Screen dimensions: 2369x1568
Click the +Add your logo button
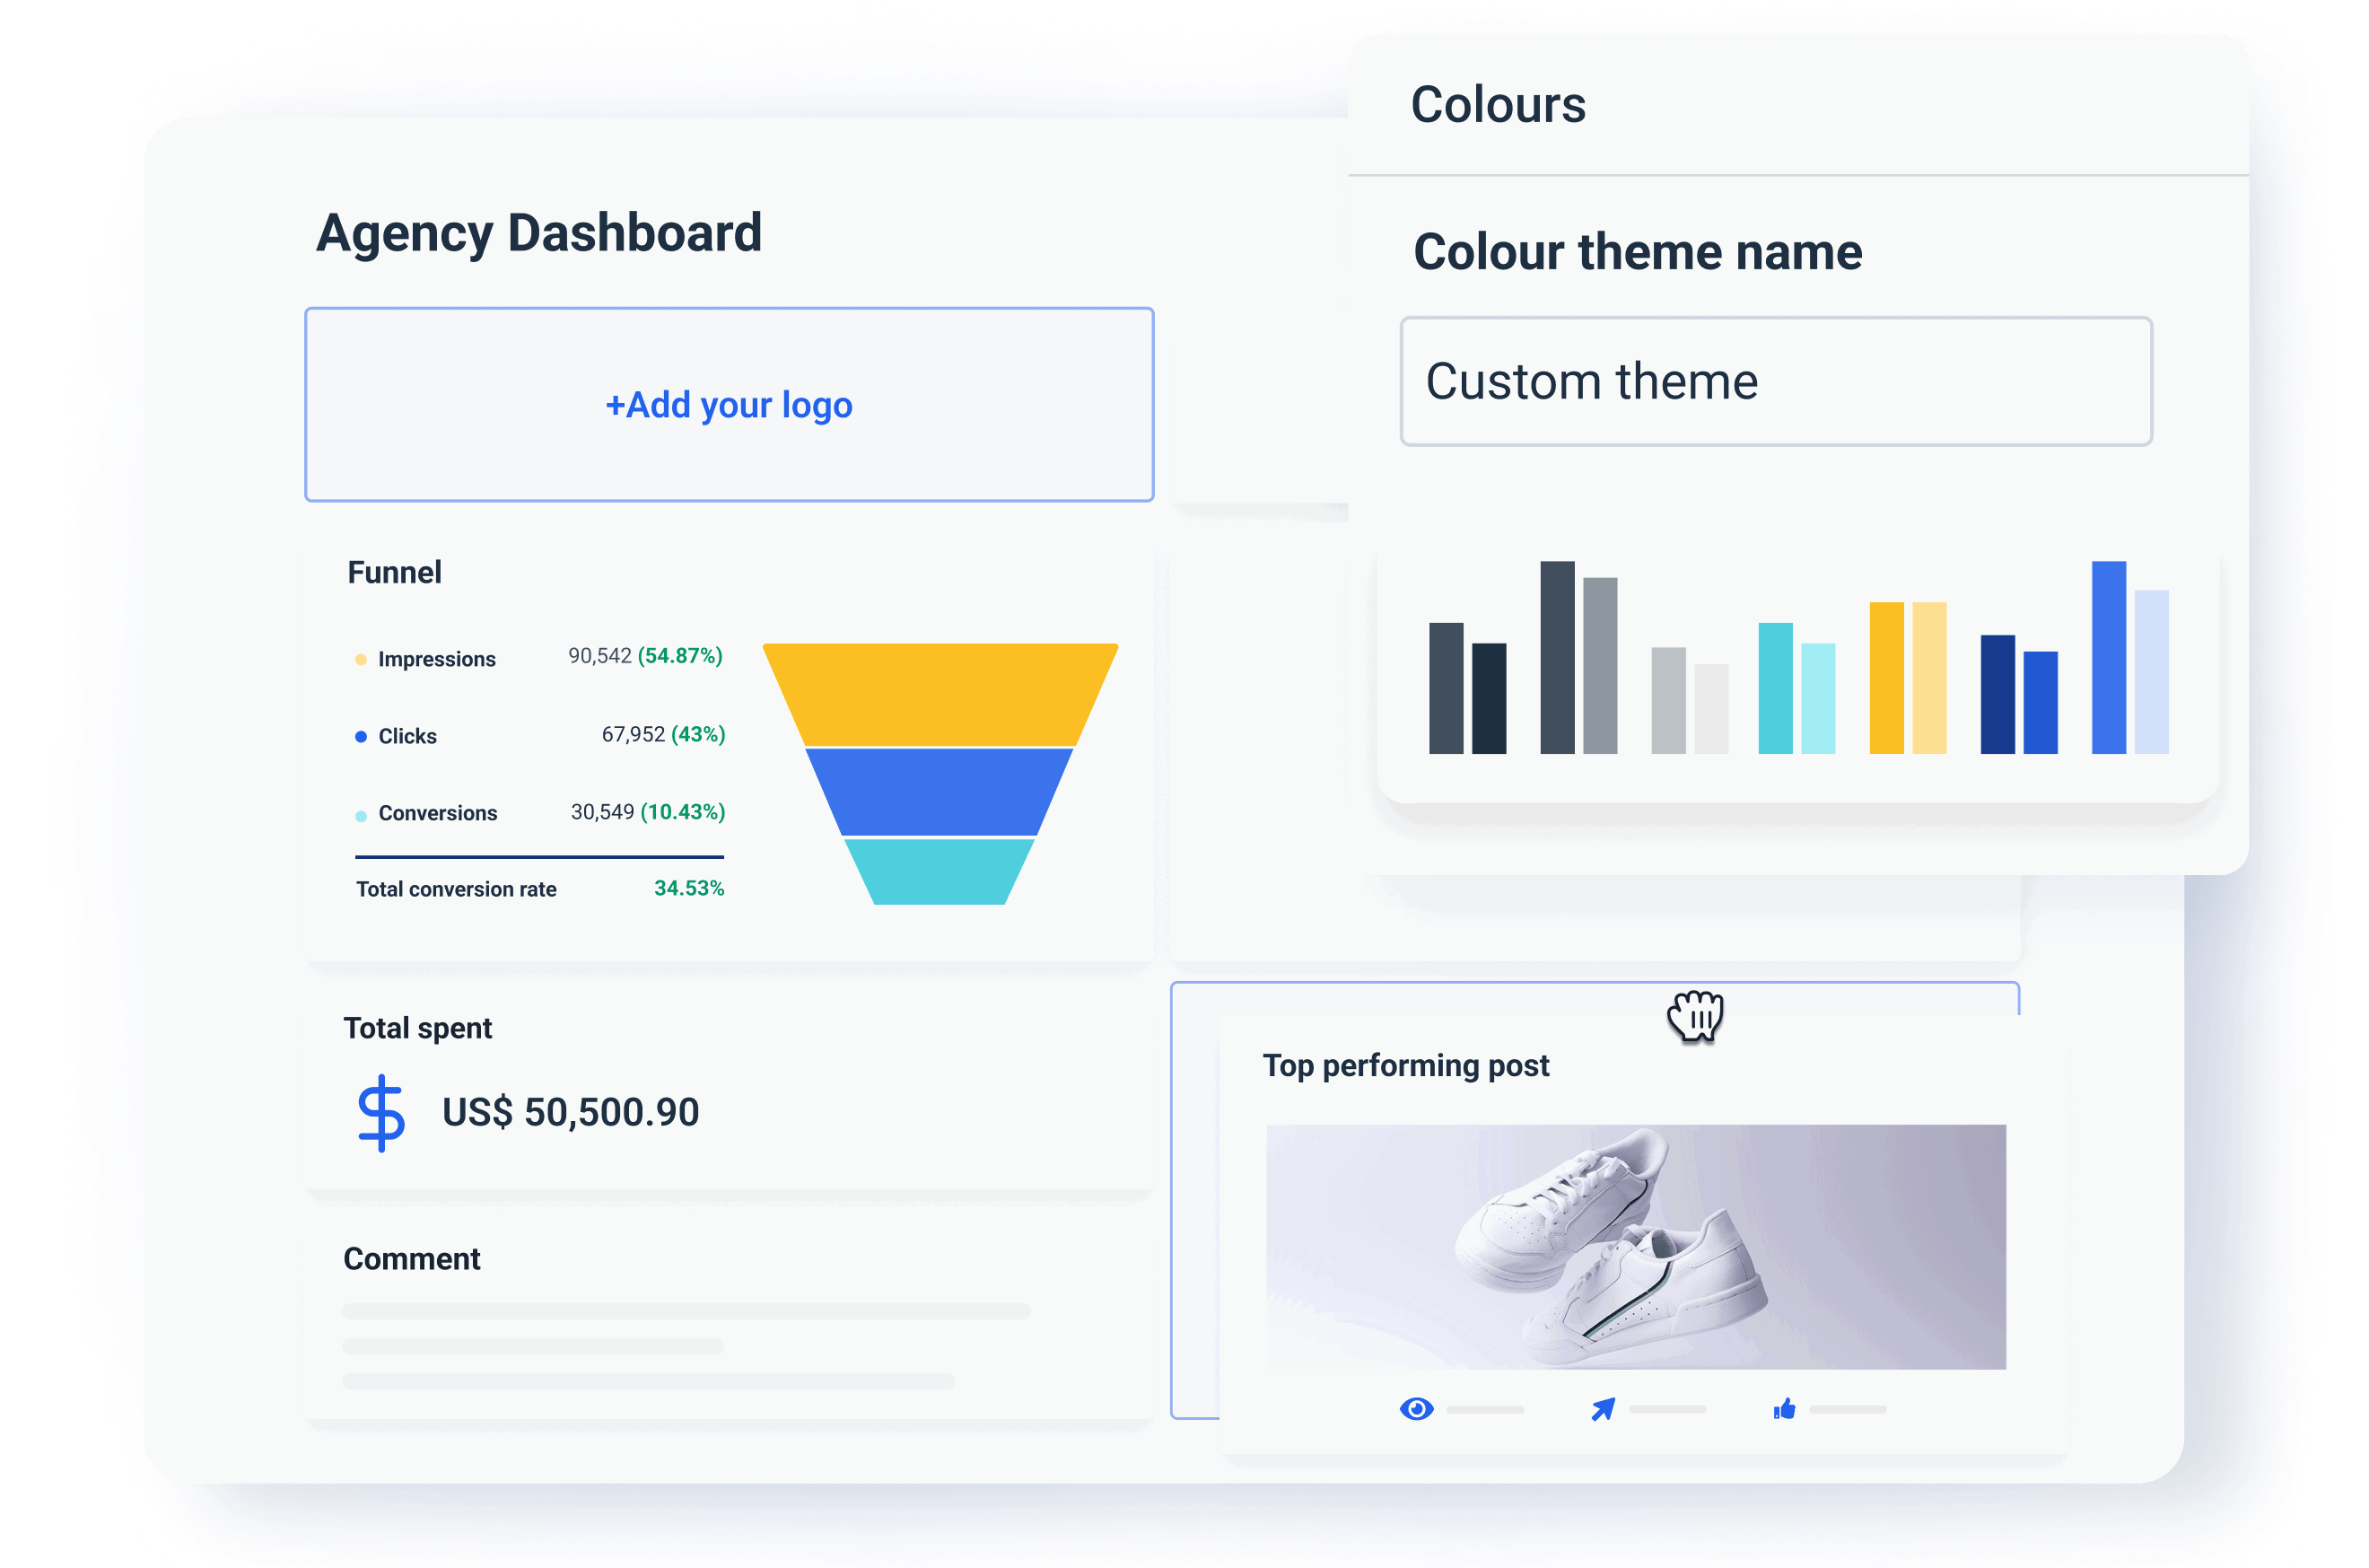[729, 405]
